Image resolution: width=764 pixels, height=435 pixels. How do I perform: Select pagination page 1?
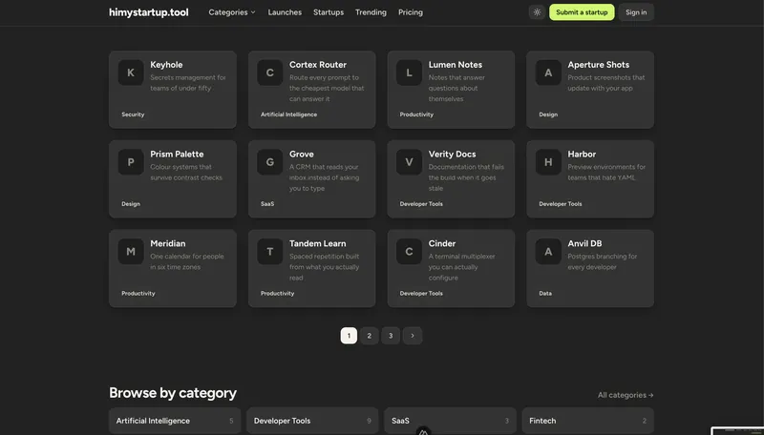tap(349, 336)
